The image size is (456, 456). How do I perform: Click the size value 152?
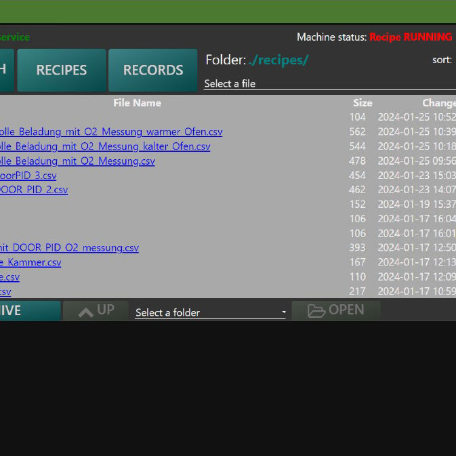(x=357, y=204)
